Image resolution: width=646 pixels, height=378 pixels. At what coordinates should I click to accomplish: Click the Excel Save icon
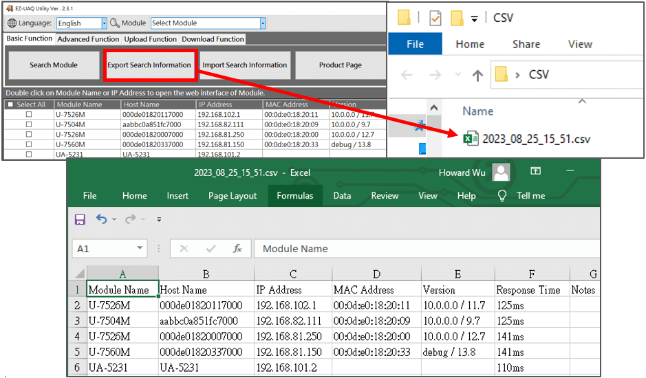[80, 219]
